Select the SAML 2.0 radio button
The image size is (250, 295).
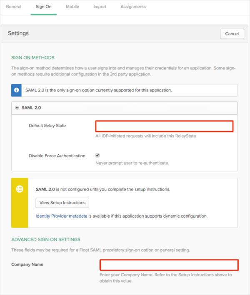pos(17,108)
